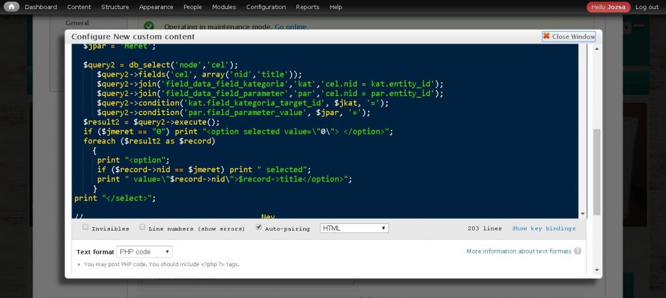This screenshot has width=666, height=298.
Task: Open the Structure admin menu
Action: (114, 7)
